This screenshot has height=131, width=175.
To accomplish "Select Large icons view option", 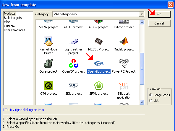I will pyautogui.click(x=160, y=95).
